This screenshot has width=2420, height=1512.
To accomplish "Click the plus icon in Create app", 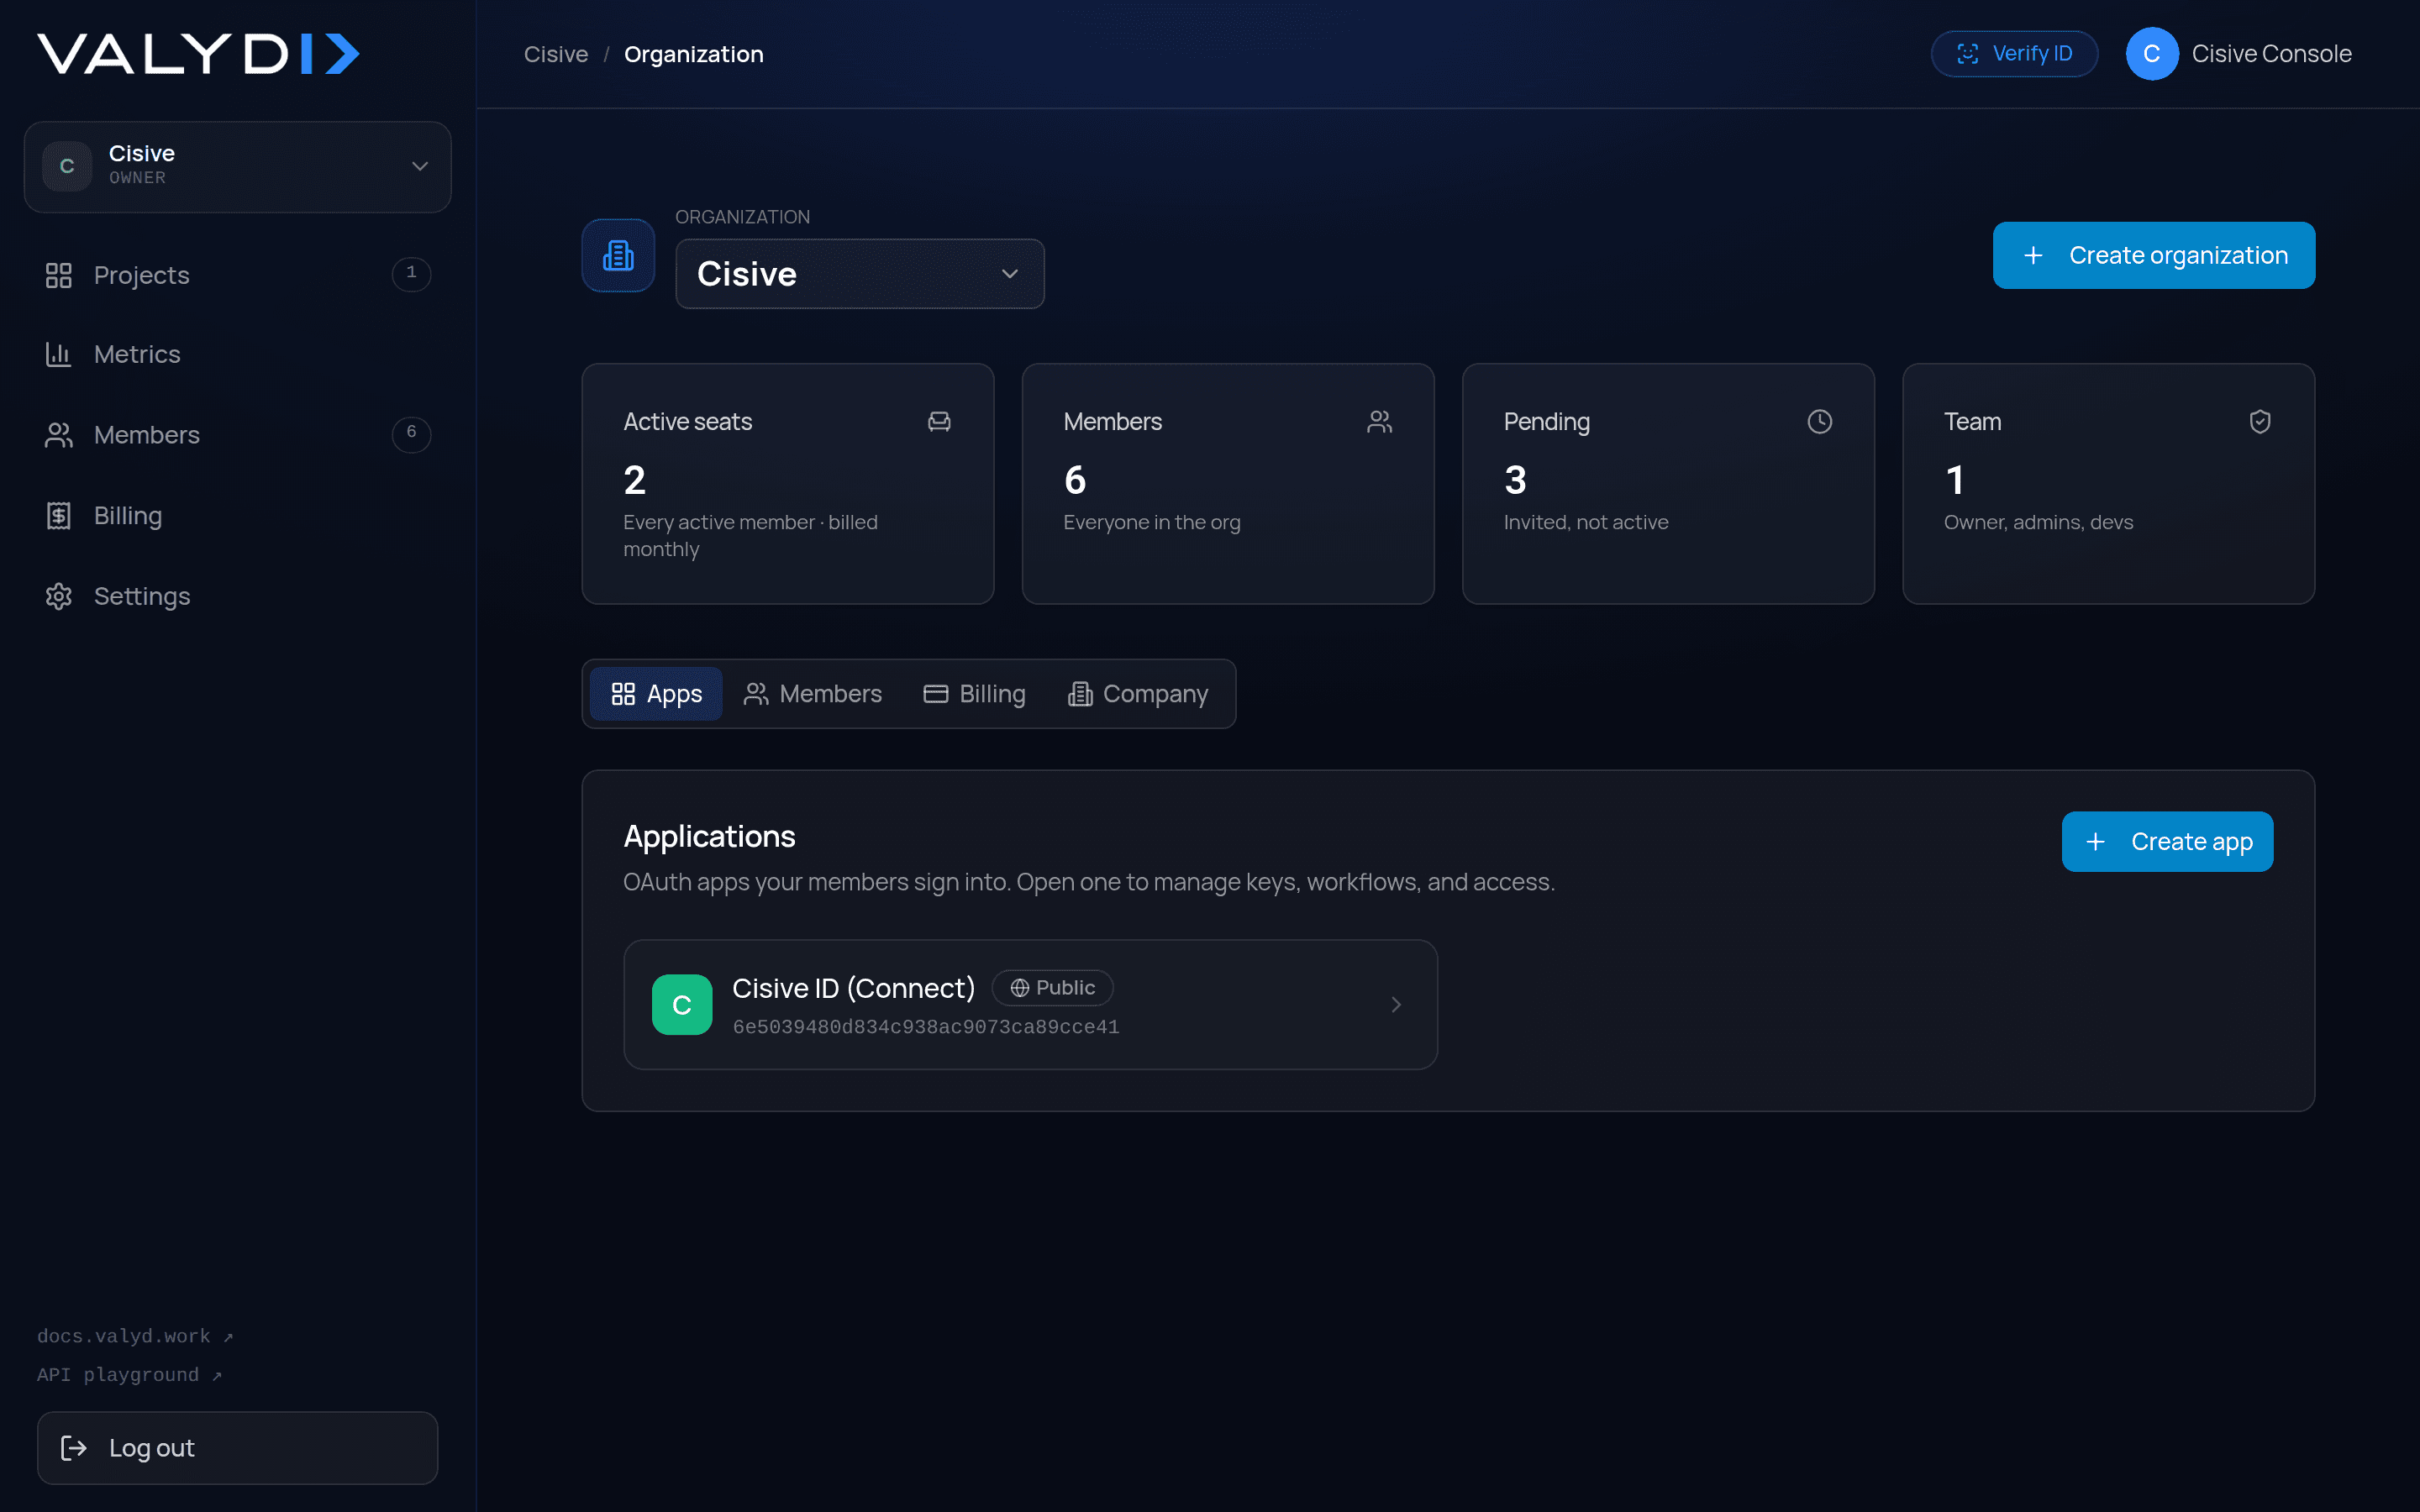I will point(2096,842).
